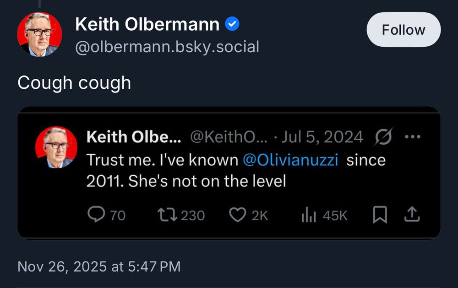This screenshot has width=458, height=288.
Task: Click the embedded tweet's profile picture
Action: 56,147
